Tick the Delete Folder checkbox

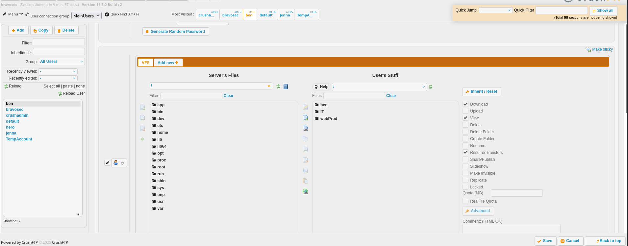465,132
